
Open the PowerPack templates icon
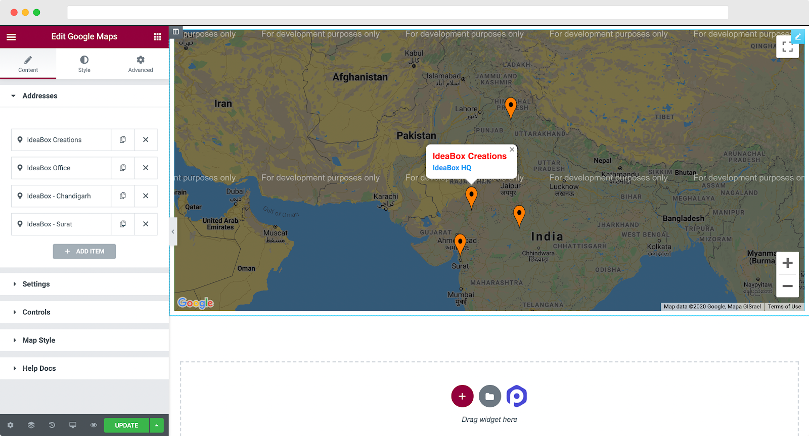pos(517,396)
